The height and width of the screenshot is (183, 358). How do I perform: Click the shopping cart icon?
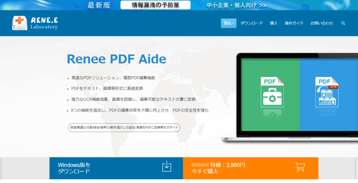pos(300,167)
